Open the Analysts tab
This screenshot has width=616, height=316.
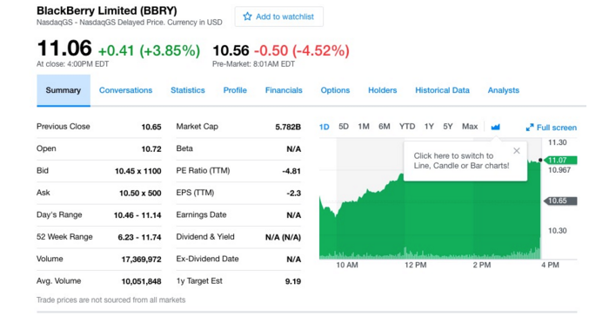(x=504, y=90)
